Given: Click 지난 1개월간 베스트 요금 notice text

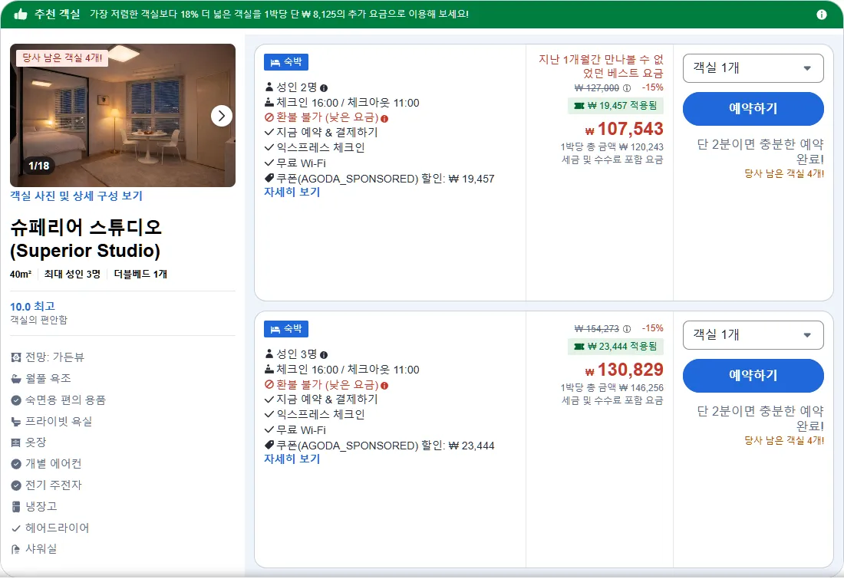Looking at the screenshot, I should (602, 66).
